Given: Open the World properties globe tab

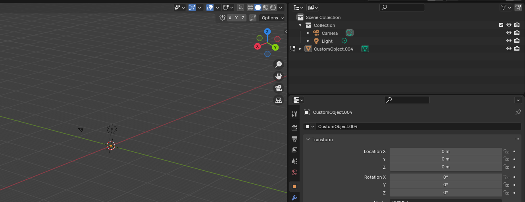Looking at the screenshot, I should 294,172.
